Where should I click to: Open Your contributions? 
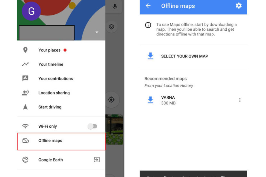pyautogui.click(x=61, y=79)
